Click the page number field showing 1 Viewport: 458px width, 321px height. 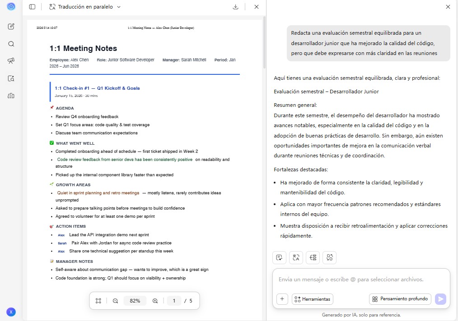[x=174, y=301]
